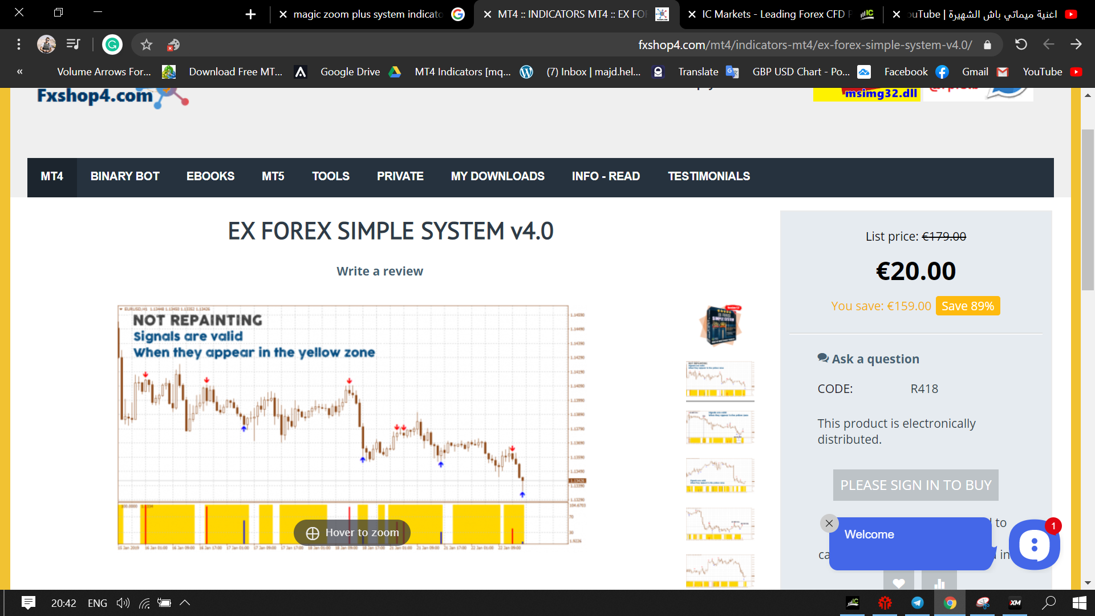Open browser three-dot menu
The height and width of the screenshot is (616, 1095).
point(19,44)
